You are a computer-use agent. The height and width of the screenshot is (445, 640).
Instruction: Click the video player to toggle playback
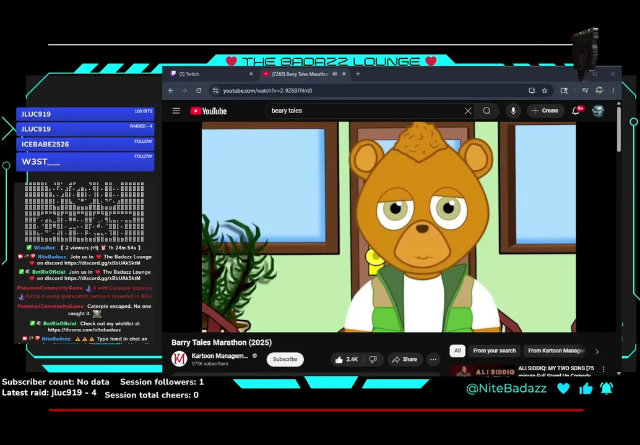click(x=389, y=227)
